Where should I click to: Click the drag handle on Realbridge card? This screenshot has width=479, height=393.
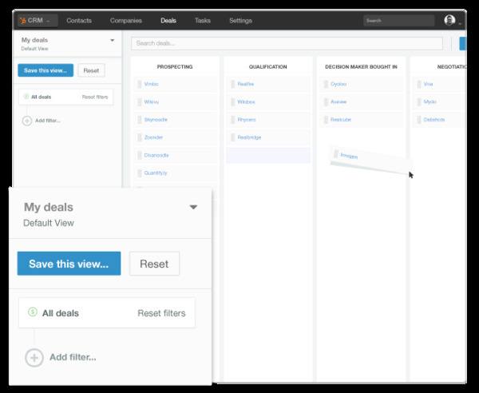233,137
